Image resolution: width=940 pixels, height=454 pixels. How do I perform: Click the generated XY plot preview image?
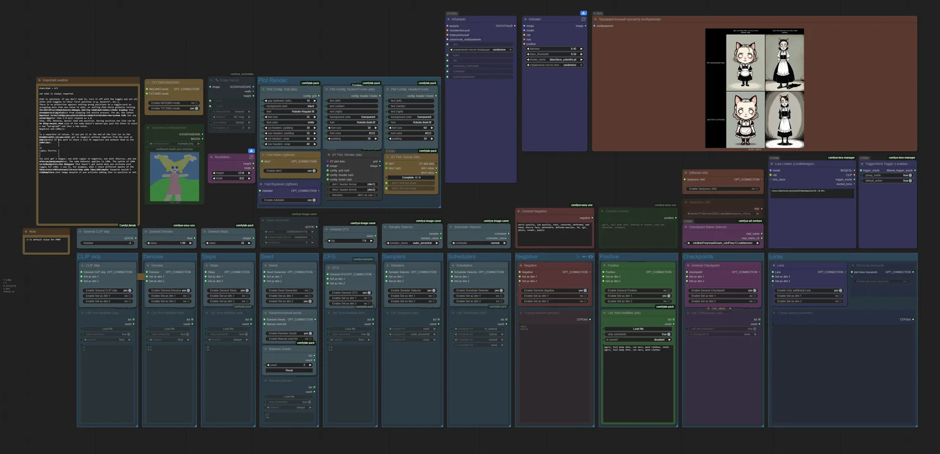click(755, 88)
